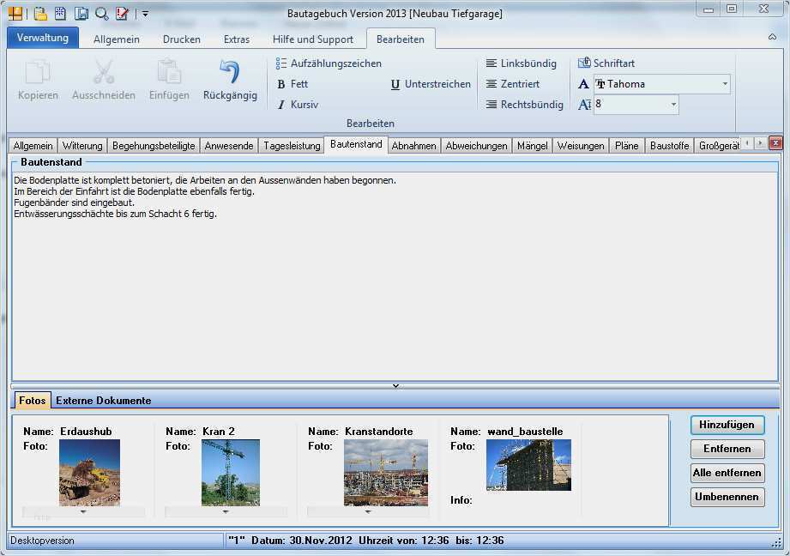
Task: Switch to the Witterung tab
Action: point(82,146)
